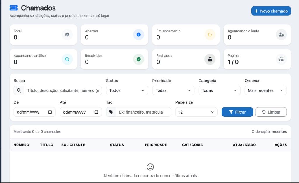Screen dimensions: 299x183
Task: Click the CATEGORIA column header
Action: pos(192,145)
